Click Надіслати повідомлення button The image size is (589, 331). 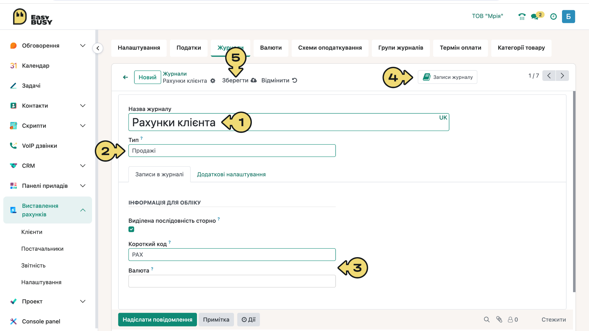[x=157, y=320]
